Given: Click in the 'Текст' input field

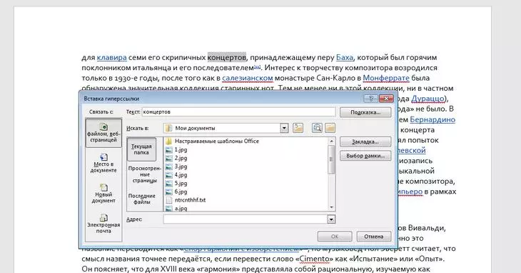Looking at the screenshot, I should pos(238,111).
